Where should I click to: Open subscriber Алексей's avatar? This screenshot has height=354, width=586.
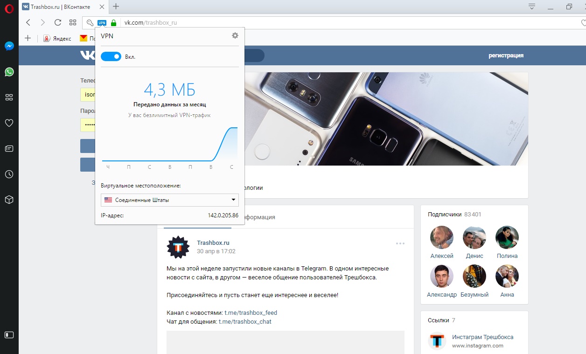pos(442,238)
